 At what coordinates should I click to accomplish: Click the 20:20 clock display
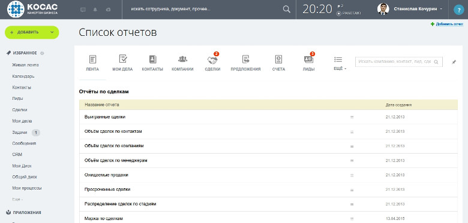tap(317, 10)
